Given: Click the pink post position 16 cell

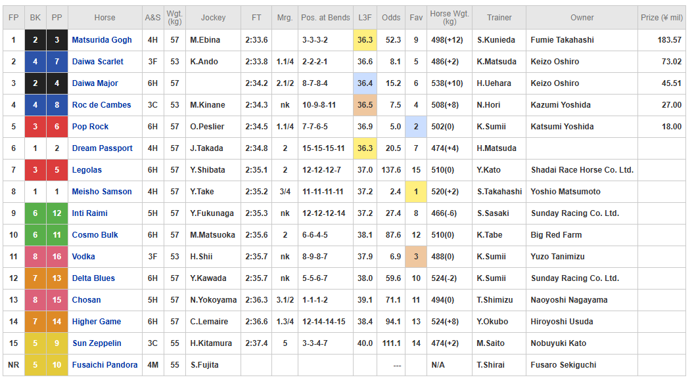Looking at the screenshot, I should tap(57, 256).
